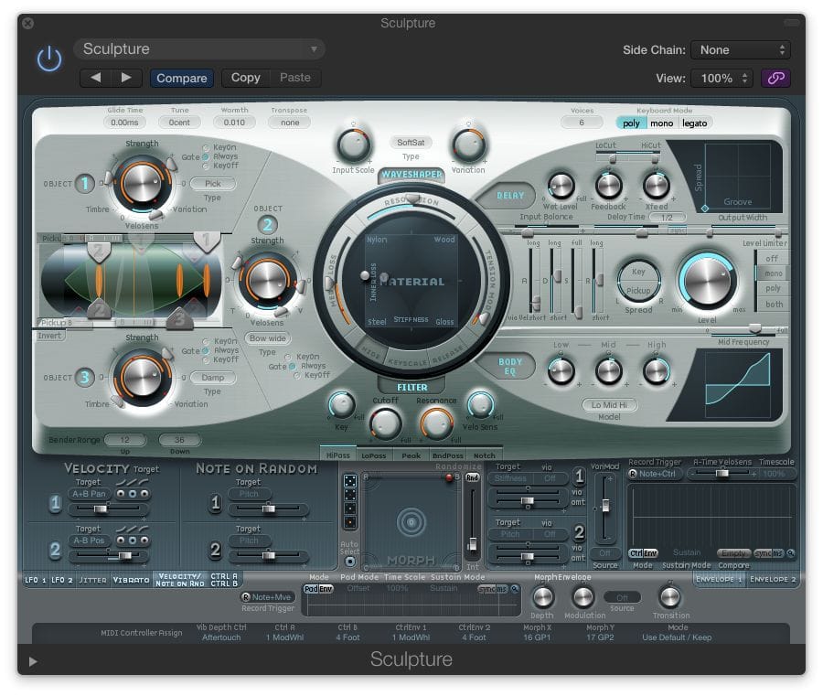
Task: Load the next preset with right arrow
Action: tap(127, 78)
